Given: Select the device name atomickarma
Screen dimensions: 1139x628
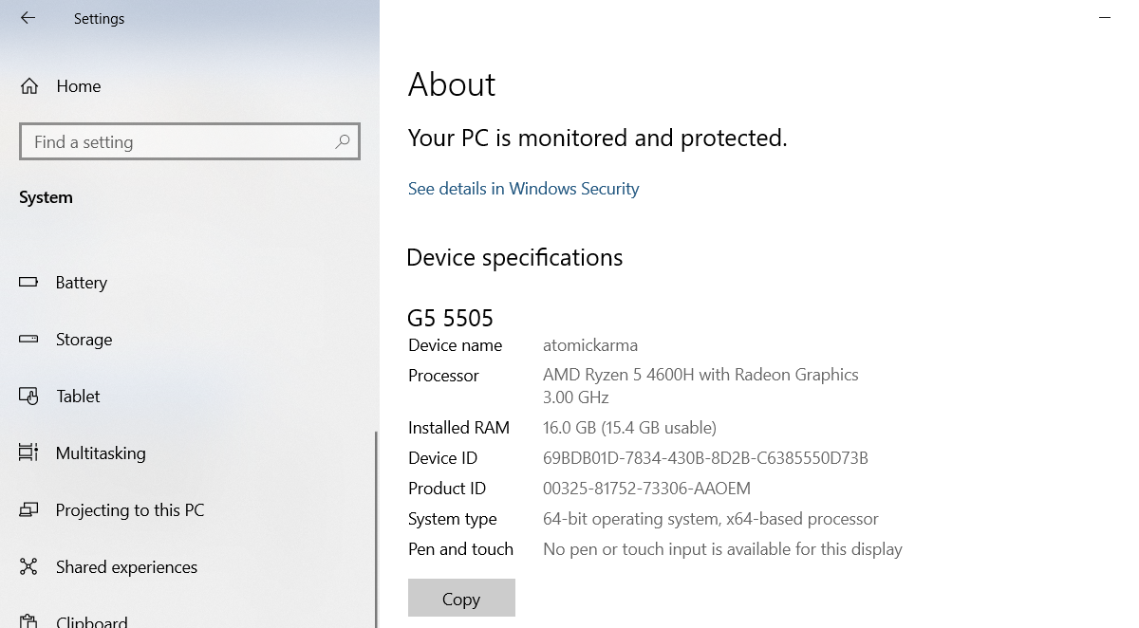Looking at the screenshot, I should point(590,344).
